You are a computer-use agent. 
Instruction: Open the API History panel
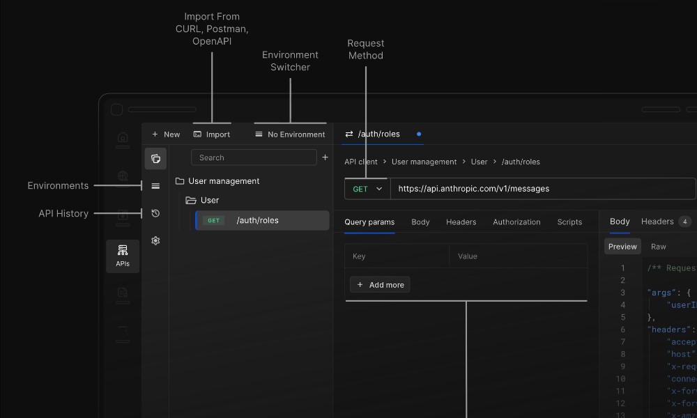pos(155,213)
